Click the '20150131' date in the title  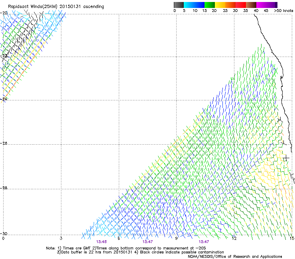coord(70,6)
